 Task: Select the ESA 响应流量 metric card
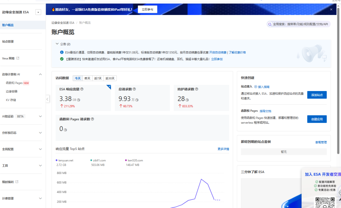click(x=83, y=98)
